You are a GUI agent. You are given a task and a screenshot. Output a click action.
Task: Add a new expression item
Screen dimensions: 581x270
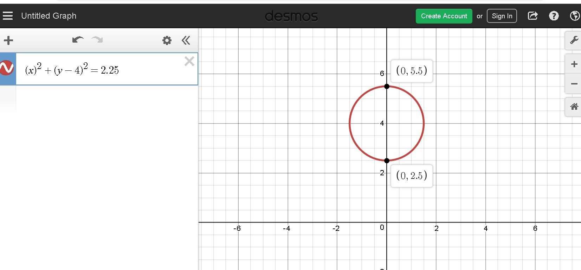pyautogui.click(x=8, y=40)
